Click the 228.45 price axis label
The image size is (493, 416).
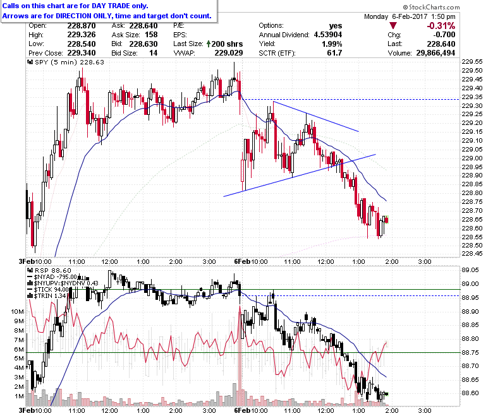tap(472, 254)
